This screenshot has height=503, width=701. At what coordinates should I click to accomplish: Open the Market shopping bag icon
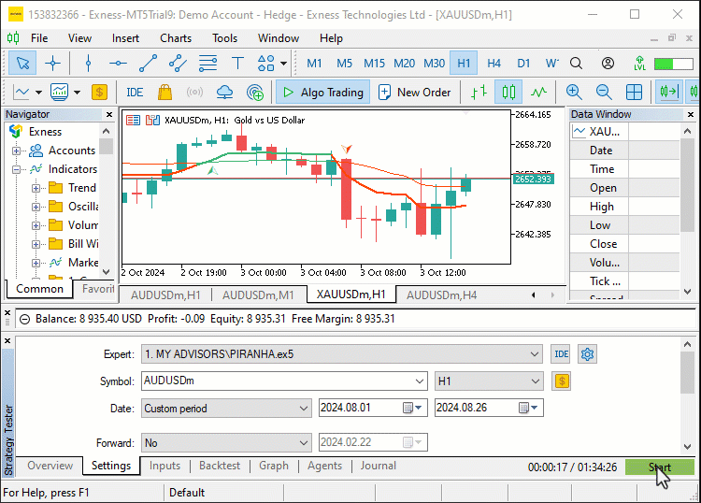point(165,93)
